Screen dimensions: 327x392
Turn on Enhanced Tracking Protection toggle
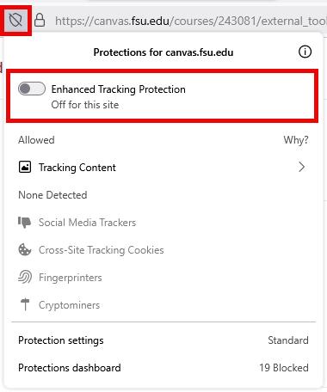tap(32, 89)
